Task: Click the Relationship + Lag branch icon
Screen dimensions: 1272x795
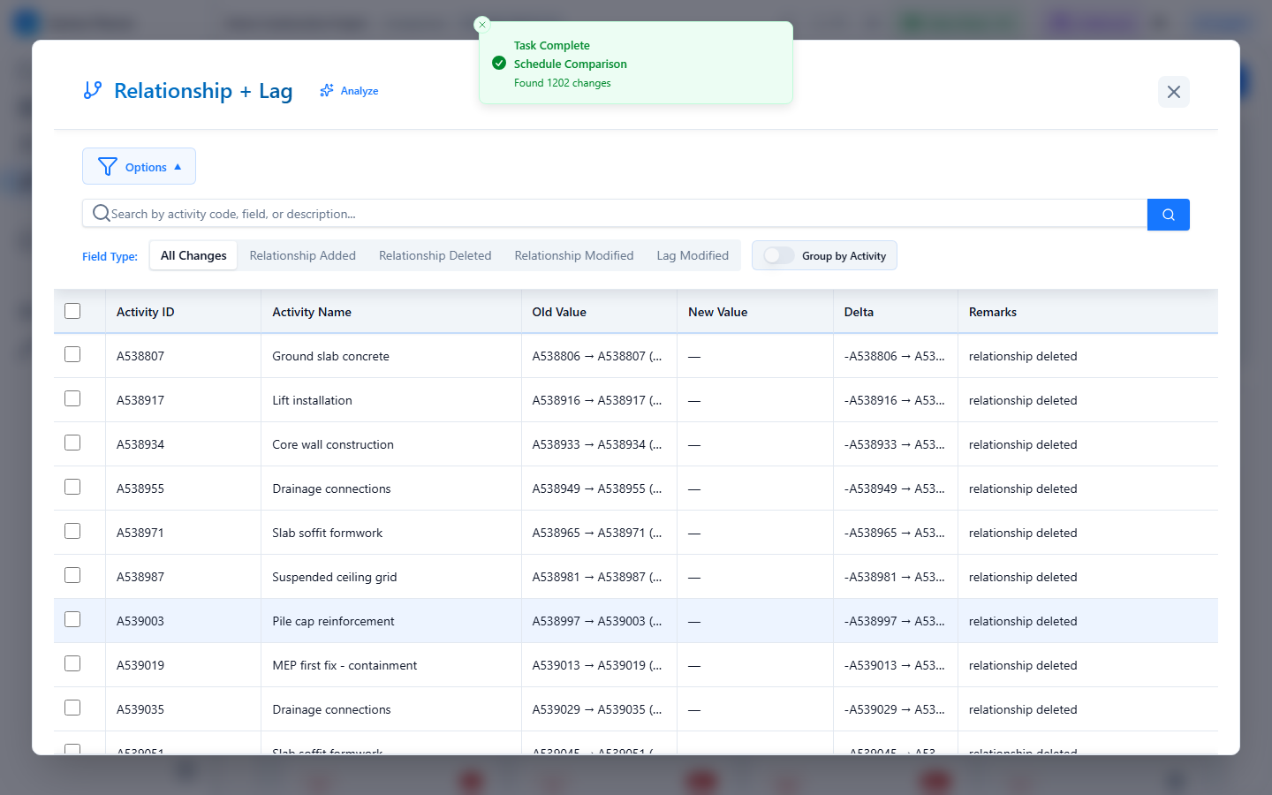Action: pos(93,90)
